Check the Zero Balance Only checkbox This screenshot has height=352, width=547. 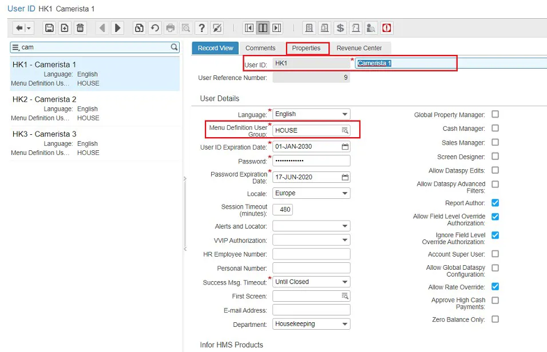[x=495, y=319]
